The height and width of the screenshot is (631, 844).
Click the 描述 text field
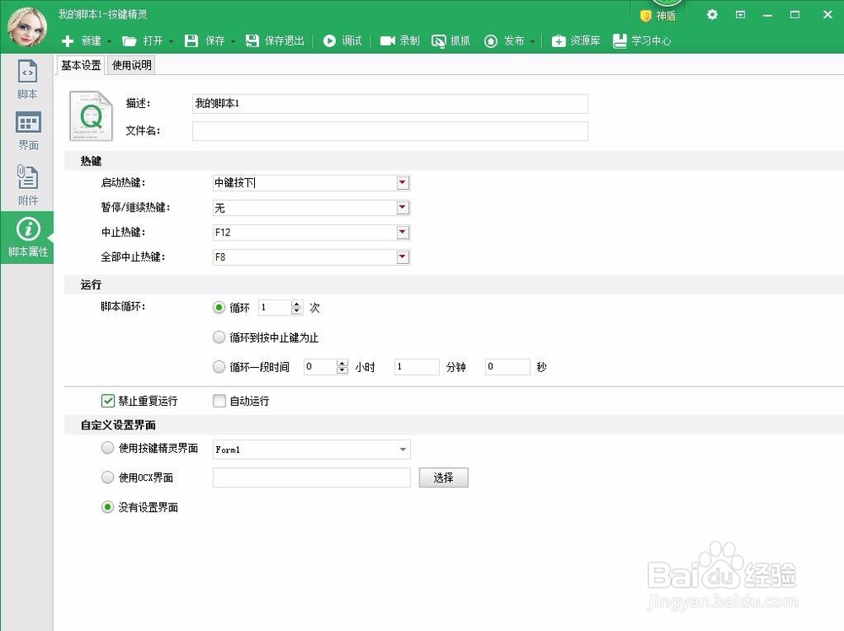click(x=390, y=104)
